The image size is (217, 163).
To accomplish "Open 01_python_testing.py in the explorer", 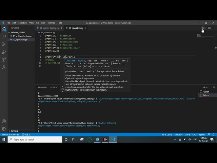I will pyautogui.click(x=23, y=36).
